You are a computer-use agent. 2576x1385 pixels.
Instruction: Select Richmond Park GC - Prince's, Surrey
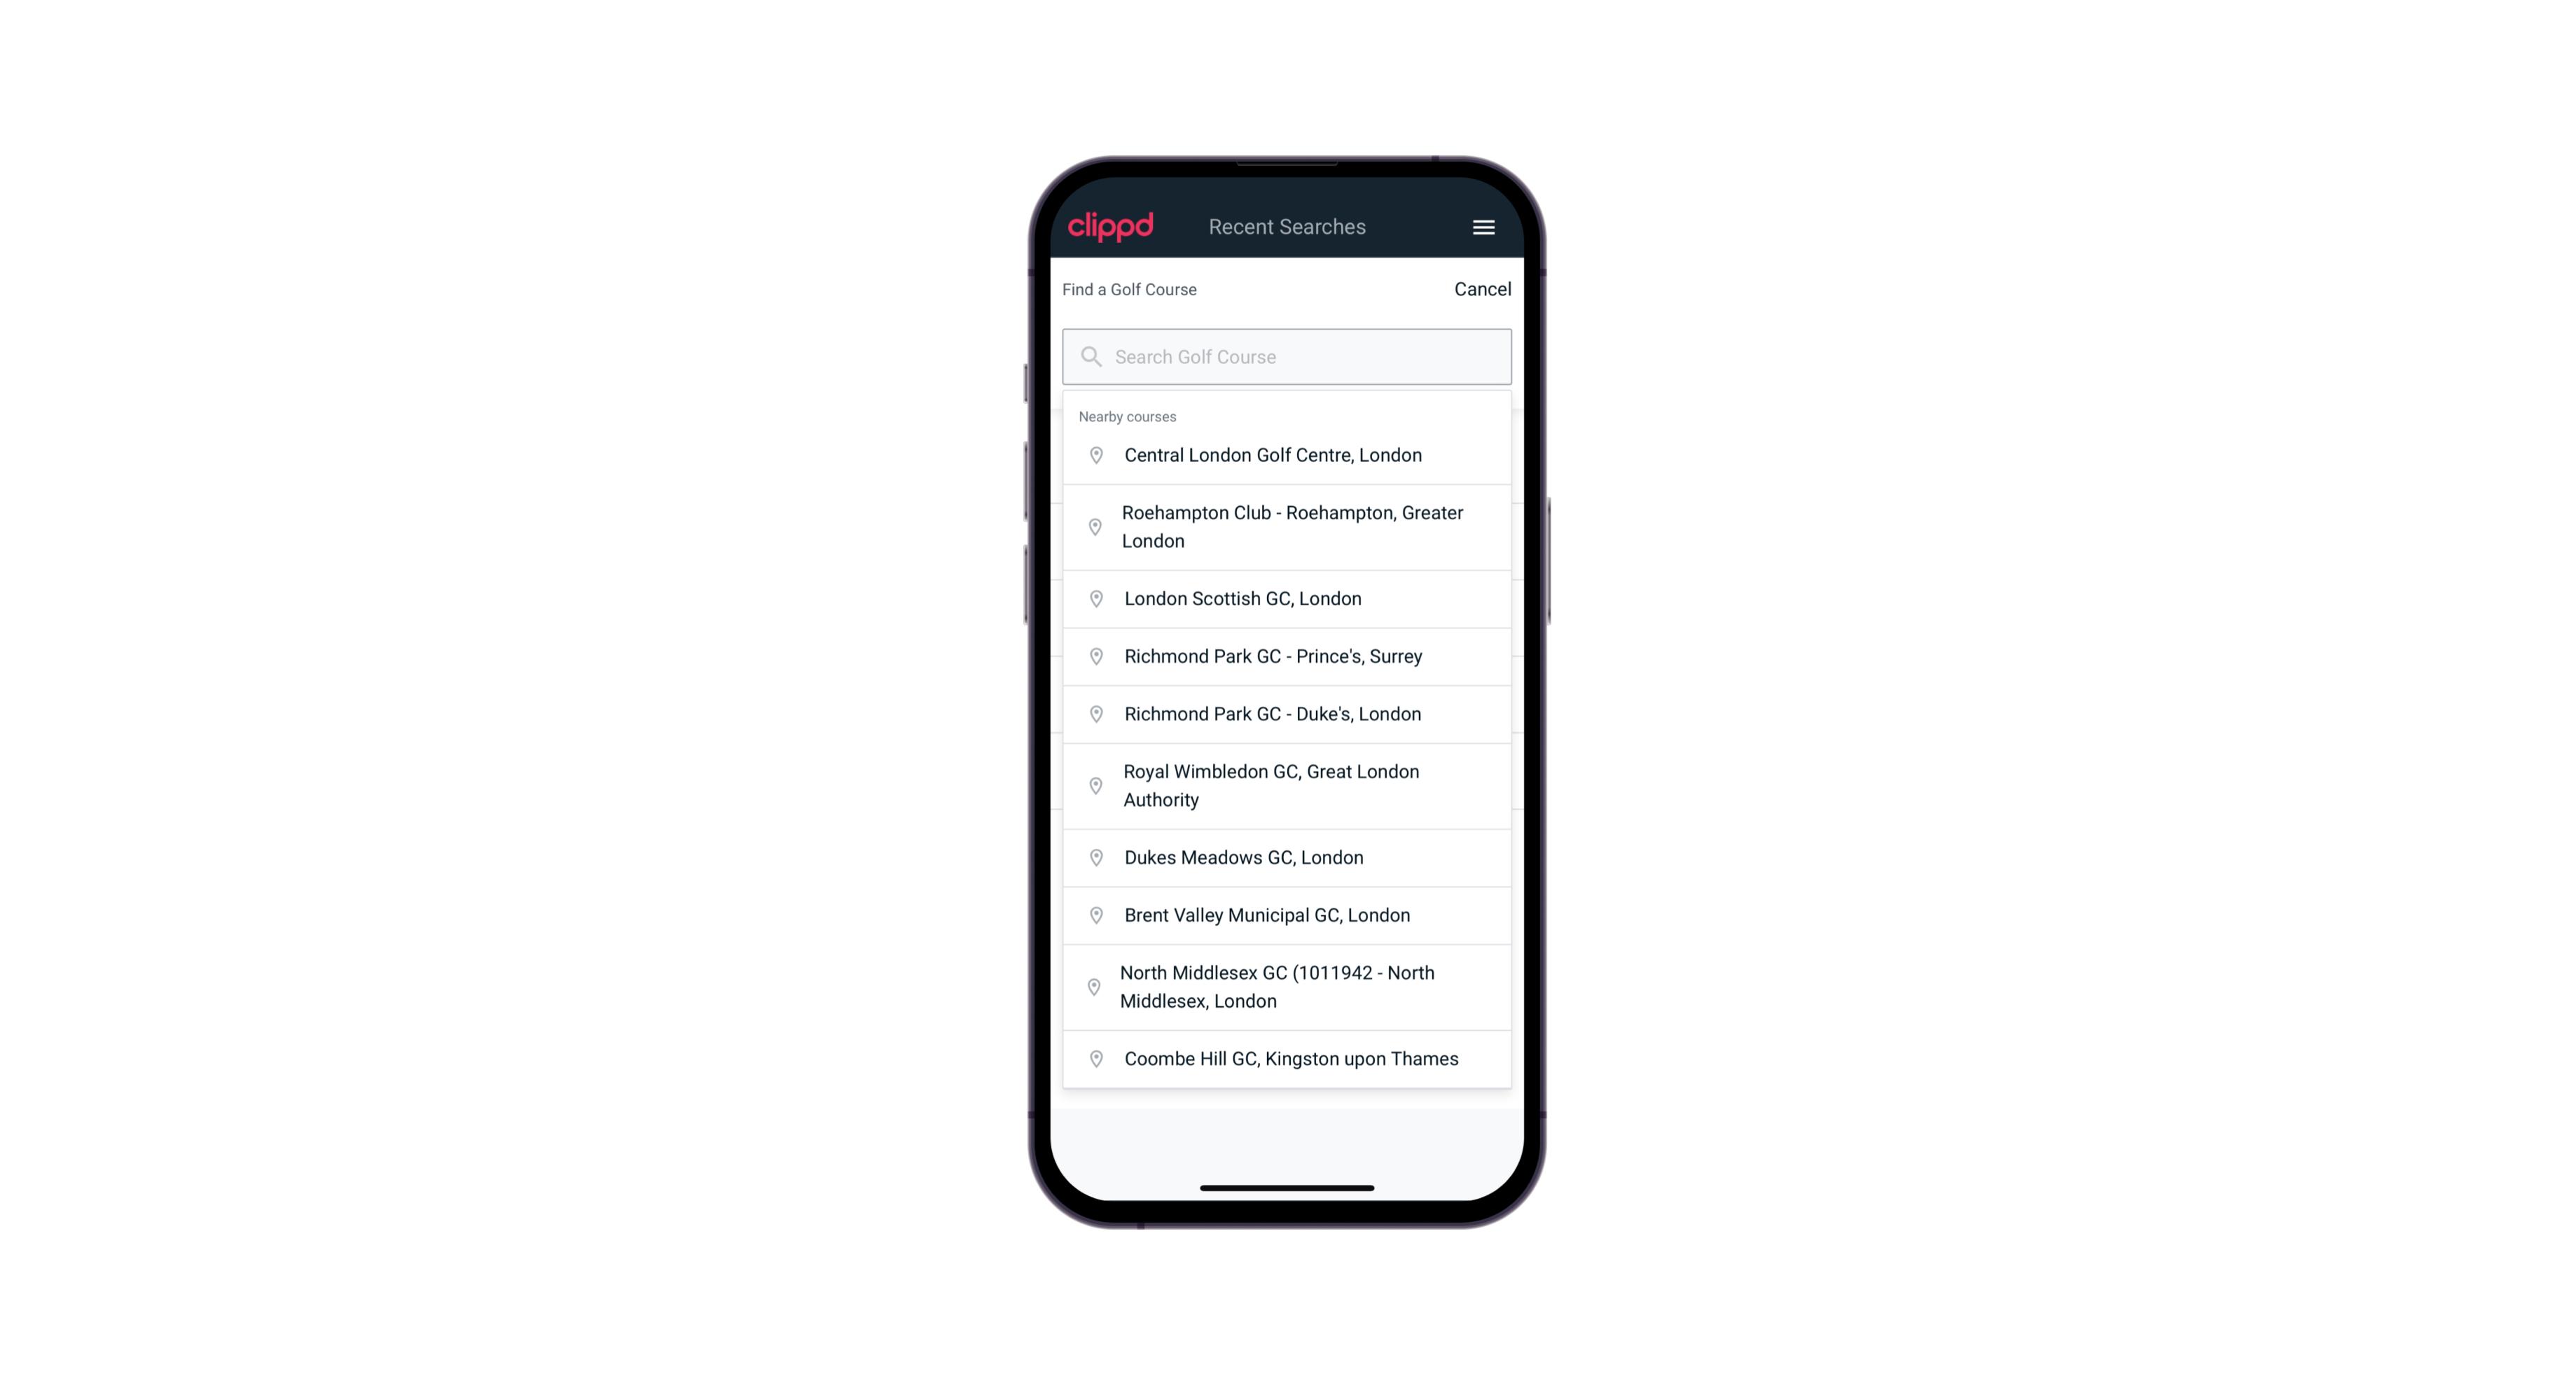(x=1288, y=656)
